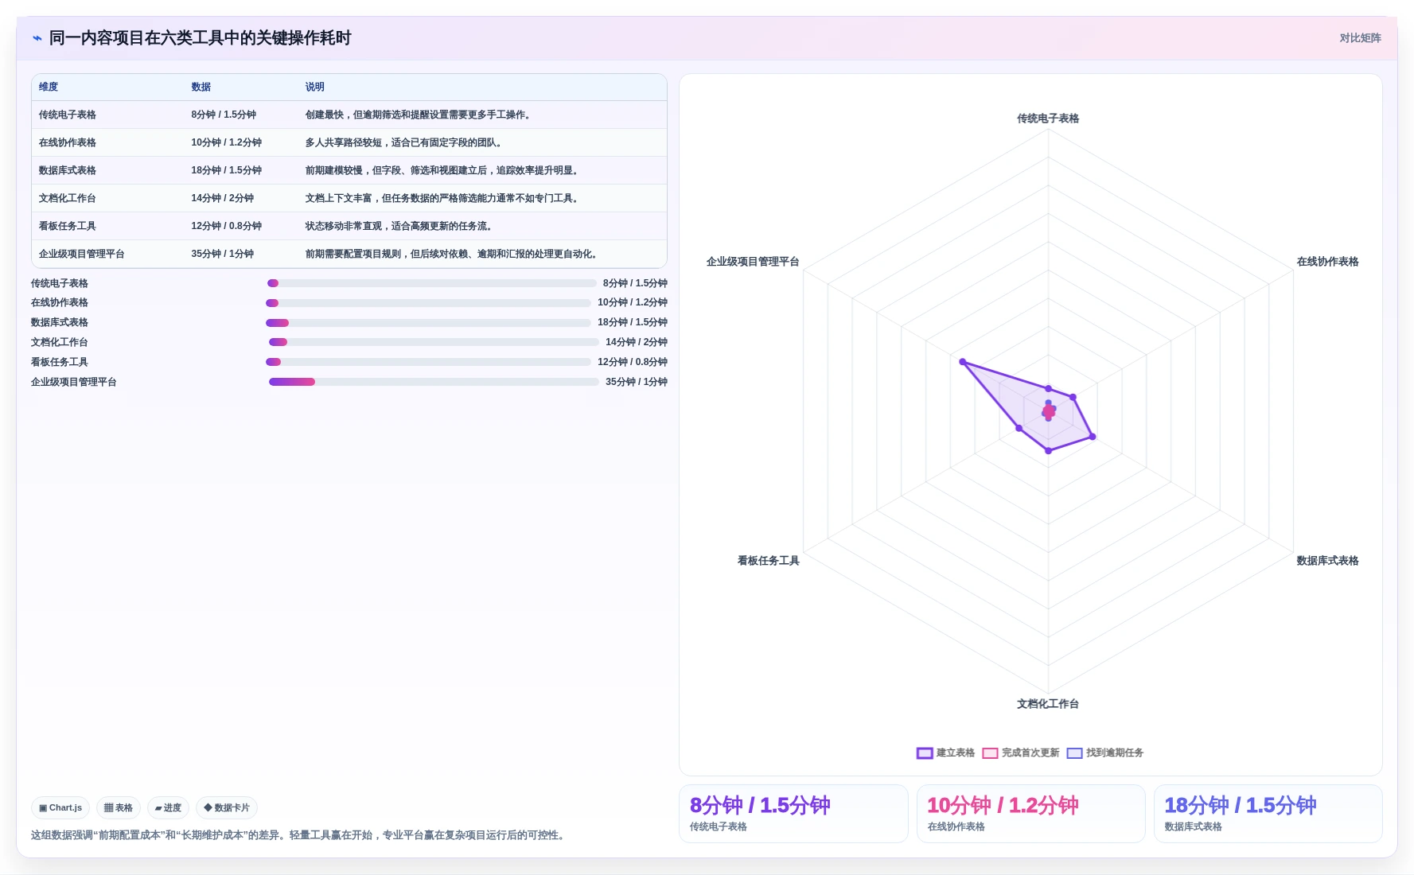Click the table cell 35分钟 / 1分钟

[x=223, y=254]
